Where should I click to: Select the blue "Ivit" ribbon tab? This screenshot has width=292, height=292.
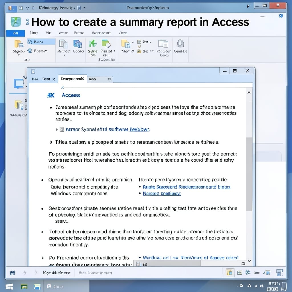tap(16, 33)
